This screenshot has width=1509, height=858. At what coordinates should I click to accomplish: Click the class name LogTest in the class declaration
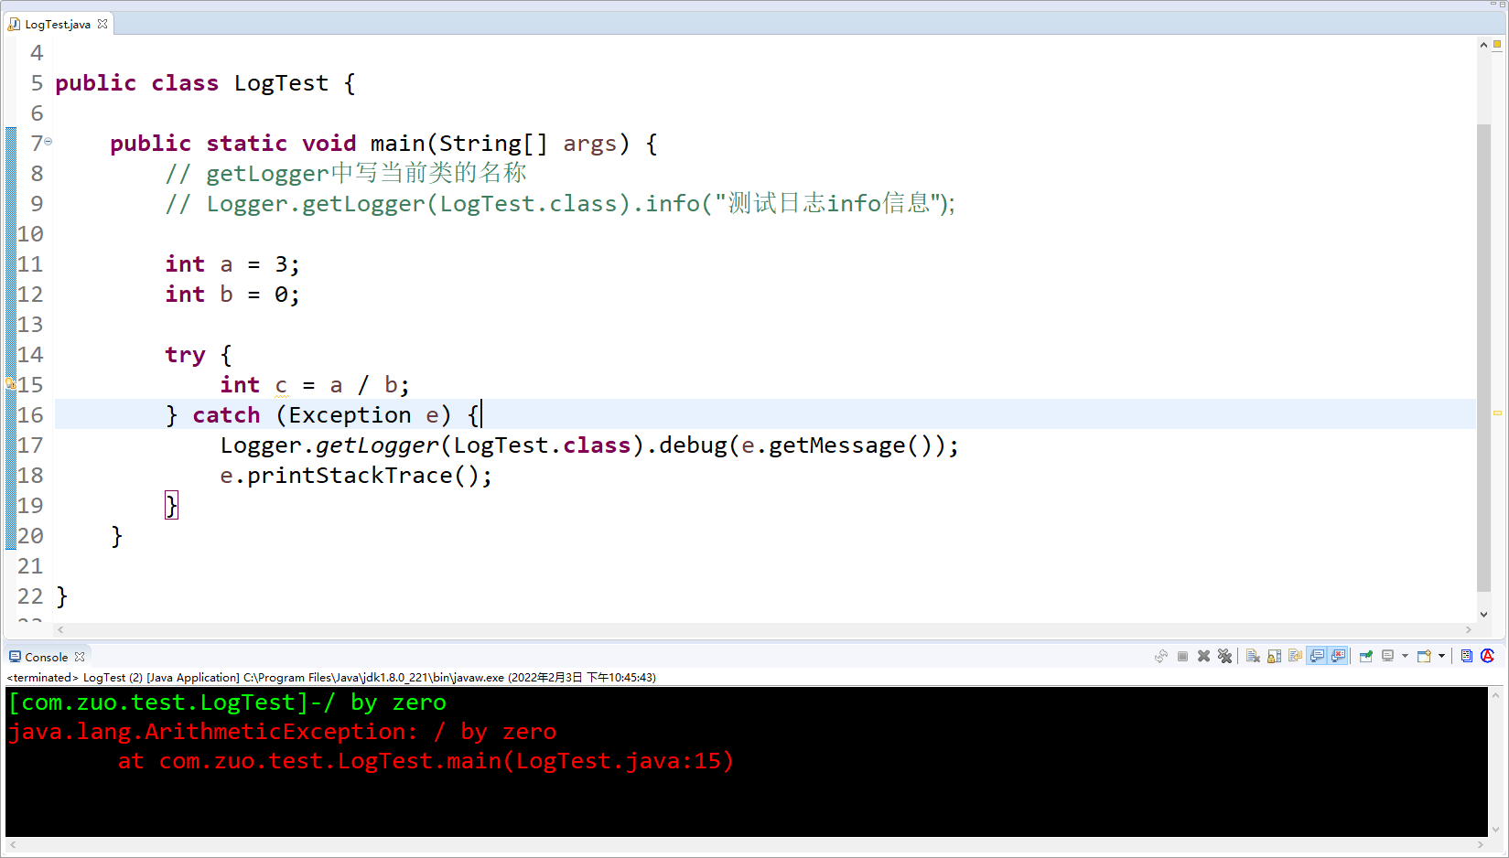pyautogui.click(x=281, y=83)
